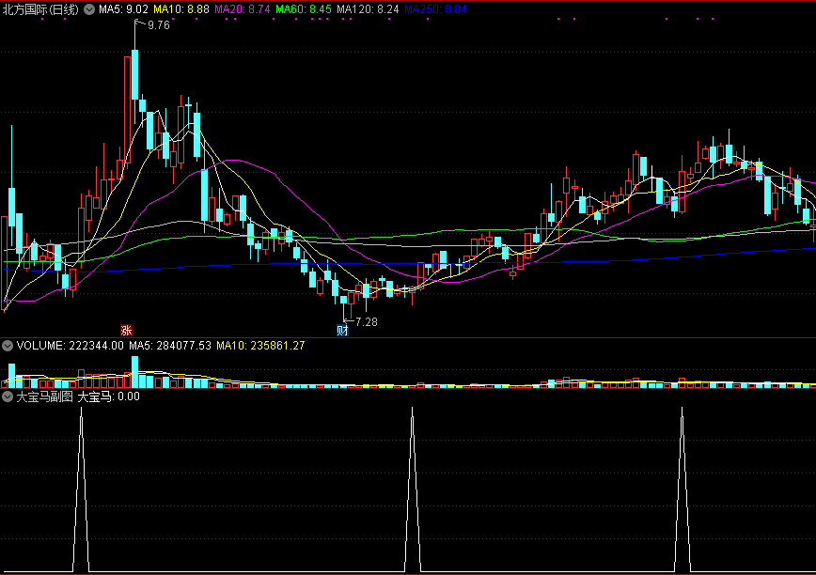Select the MA120: 8.24 label
This screenshot has width=816, height=575.
368,9
